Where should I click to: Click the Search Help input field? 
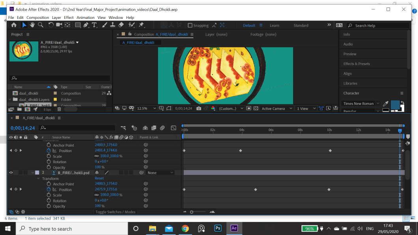point(378,26)
